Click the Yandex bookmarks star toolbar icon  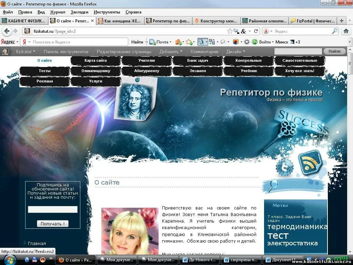tap(189, 42)
